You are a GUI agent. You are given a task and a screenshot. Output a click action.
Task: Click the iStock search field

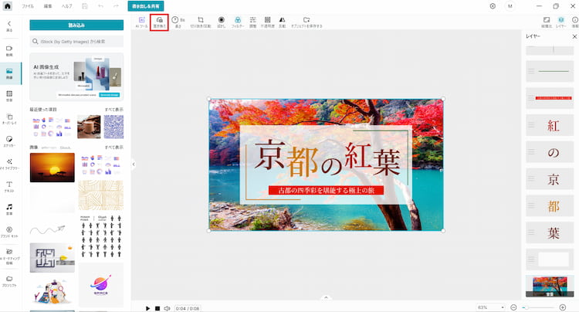pyautogui.click(x=76, y=42)
